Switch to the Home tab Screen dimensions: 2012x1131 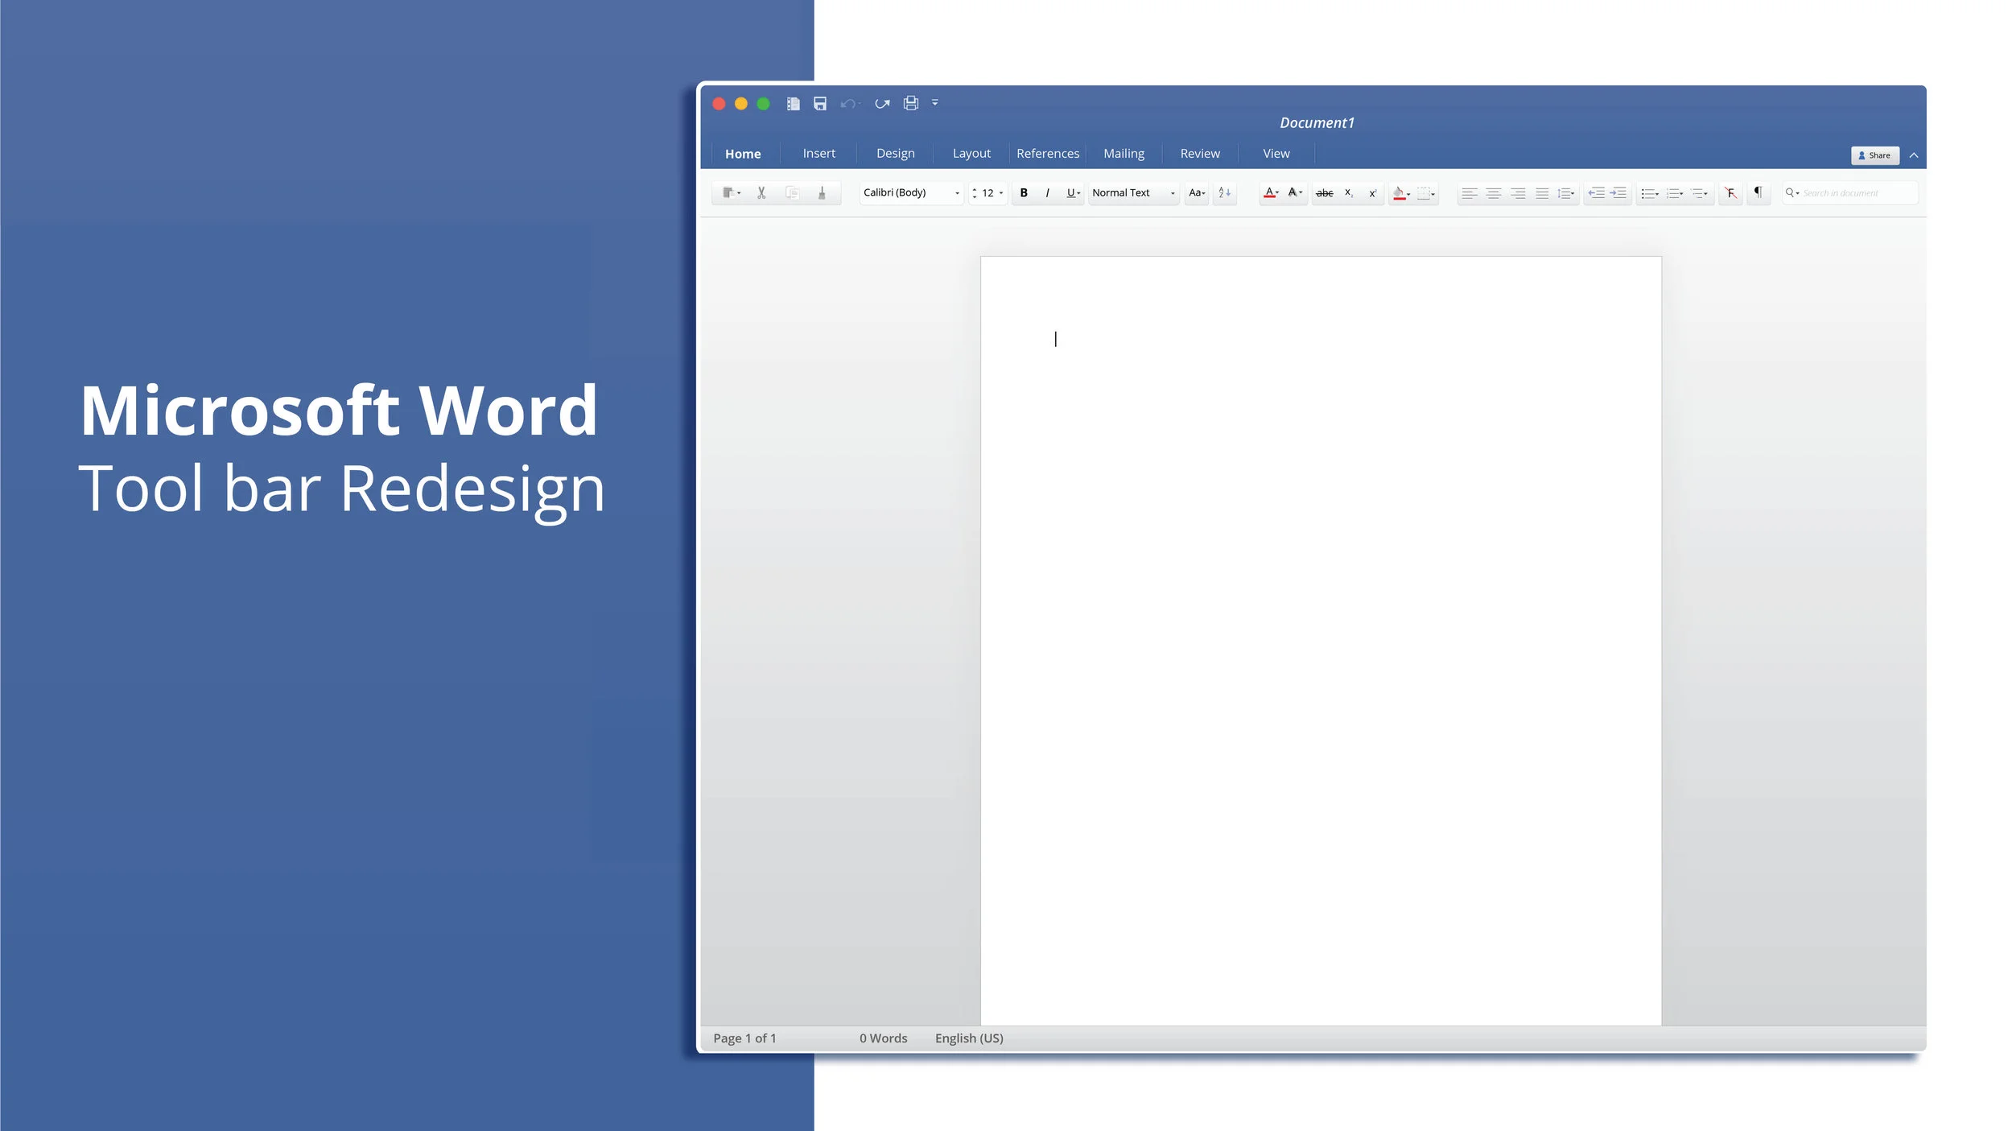[742, 154]
